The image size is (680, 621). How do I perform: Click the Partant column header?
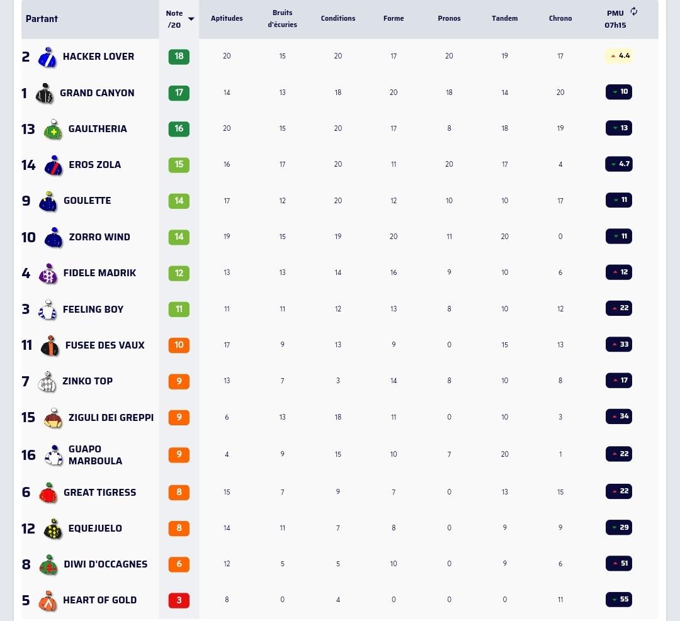point(42,19)
